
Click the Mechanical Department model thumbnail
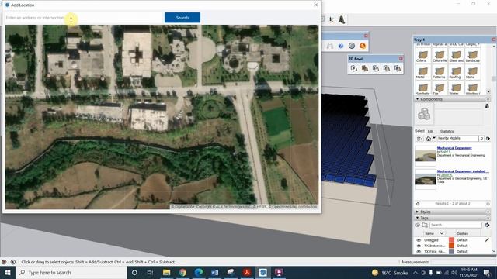tap(426, 156)
